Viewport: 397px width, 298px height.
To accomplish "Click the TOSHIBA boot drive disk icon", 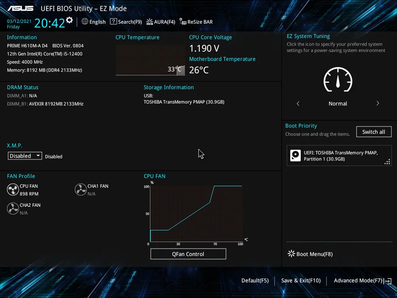I will click(295, 155).
